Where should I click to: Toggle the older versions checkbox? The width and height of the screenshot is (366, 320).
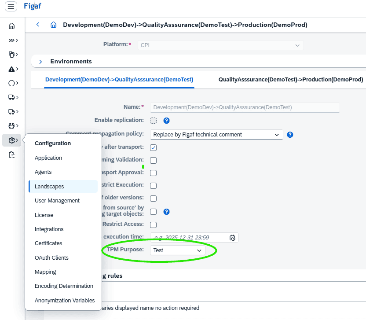154,199
